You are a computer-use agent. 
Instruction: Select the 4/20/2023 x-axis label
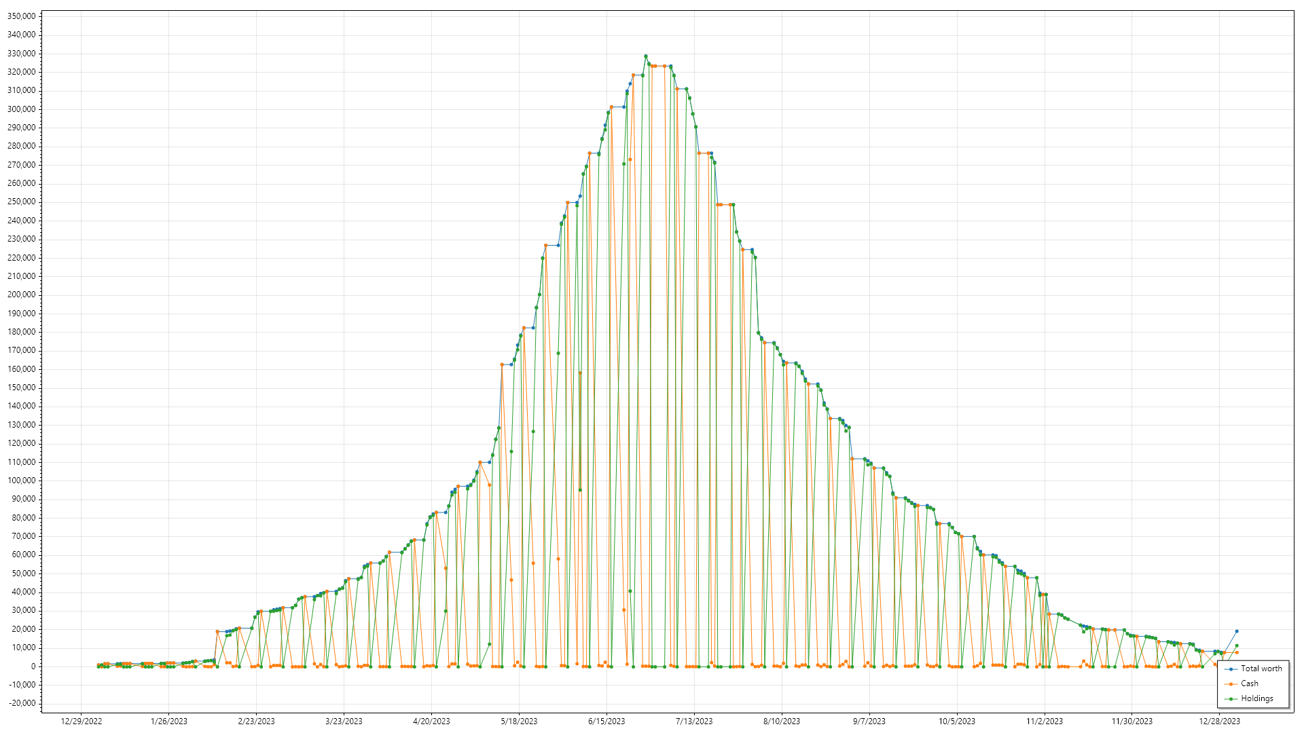[432, 721]
